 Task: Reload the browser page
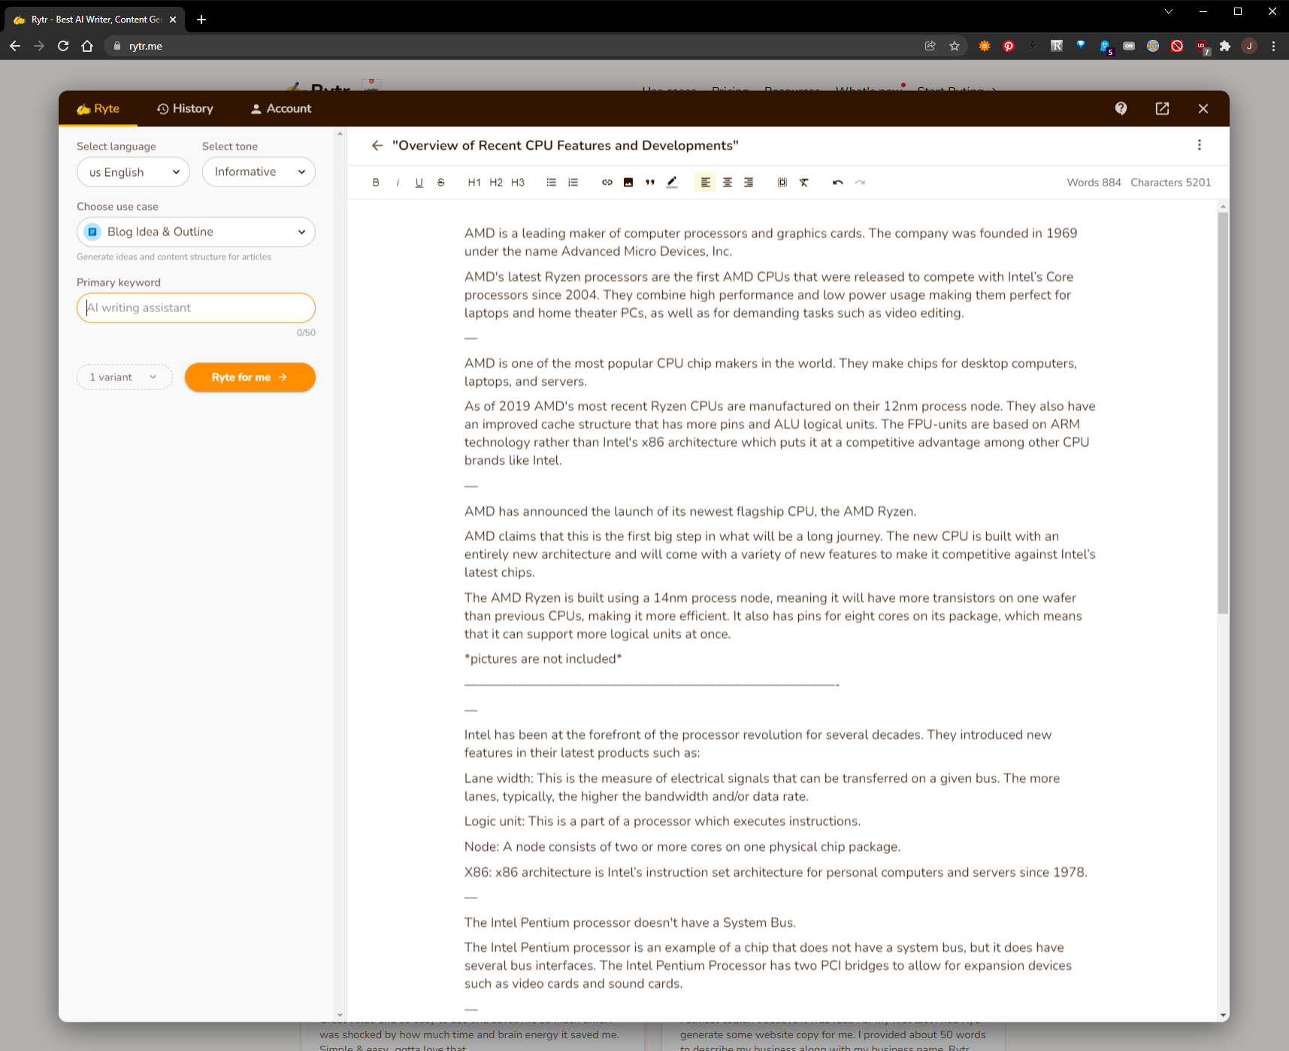coord(63,46)
